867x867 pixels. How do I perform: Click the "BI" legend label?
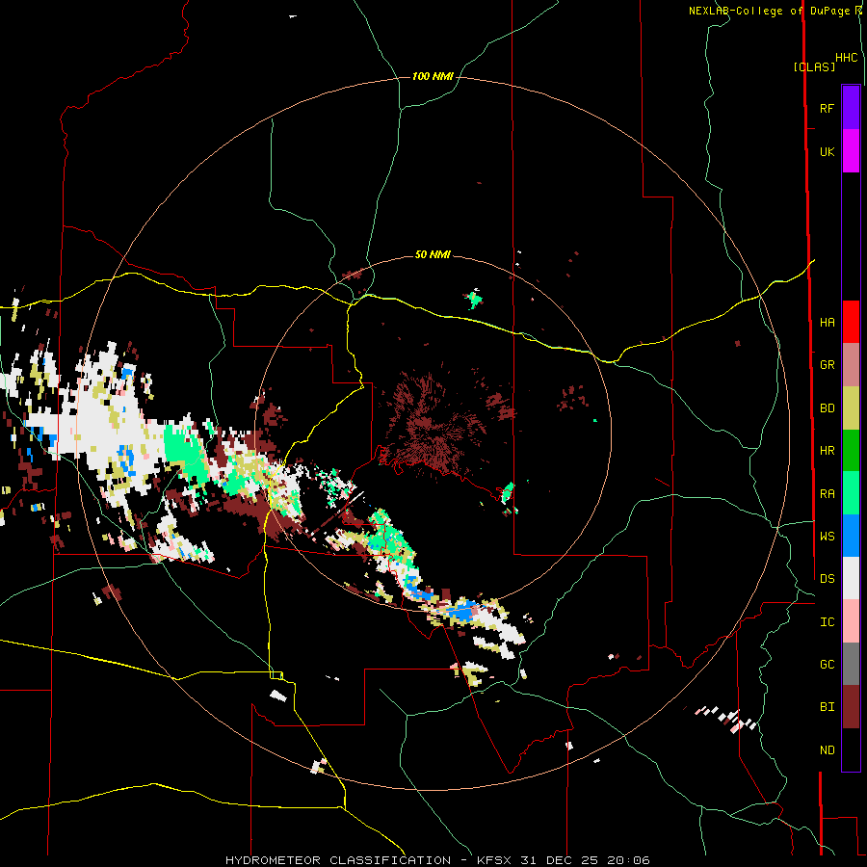click(x=827, y=707)
